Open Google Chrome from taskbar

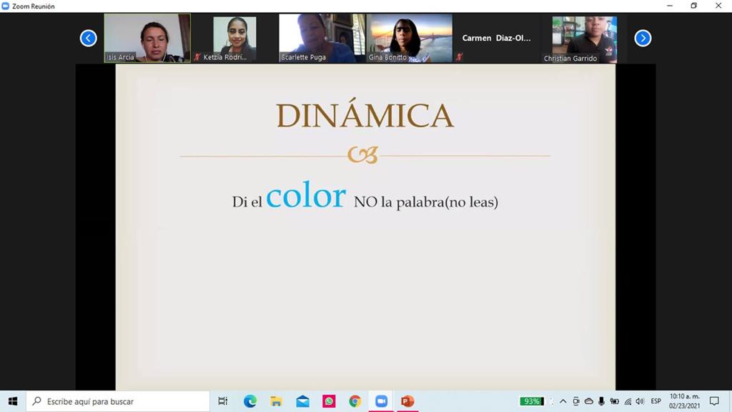355,401
